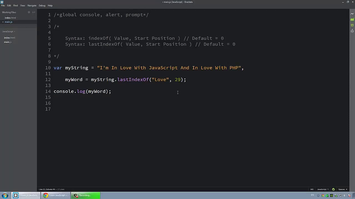Click the Chrome tray icon
This screenshot has height=199, width=355.
tap(323, 196)
